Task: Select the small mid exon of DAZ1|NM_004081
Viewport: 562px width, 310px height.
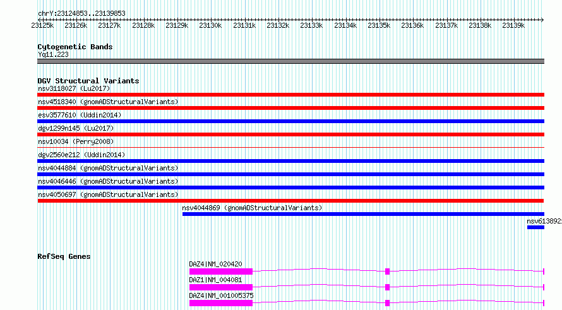Action: (388, 287)
